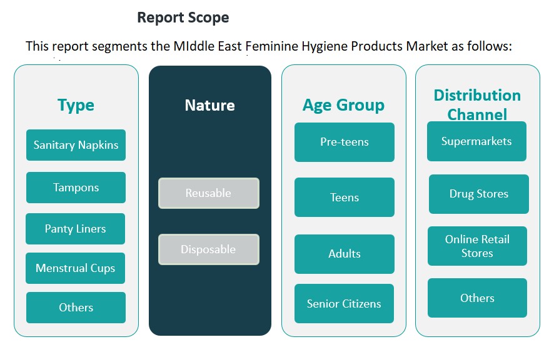Click the Sanitary Napkins box
This screenshot has height=357, width=559.
(x=76, y=145)
